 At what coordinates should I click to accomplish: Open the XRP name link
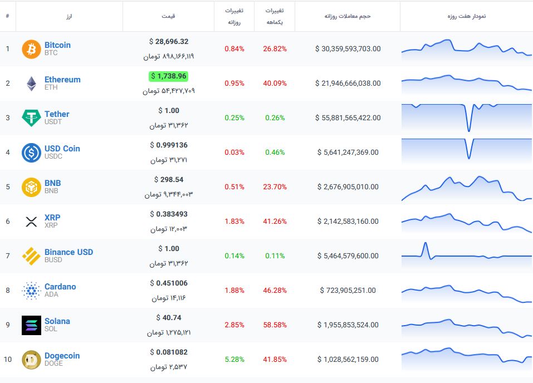click(52, 218)
